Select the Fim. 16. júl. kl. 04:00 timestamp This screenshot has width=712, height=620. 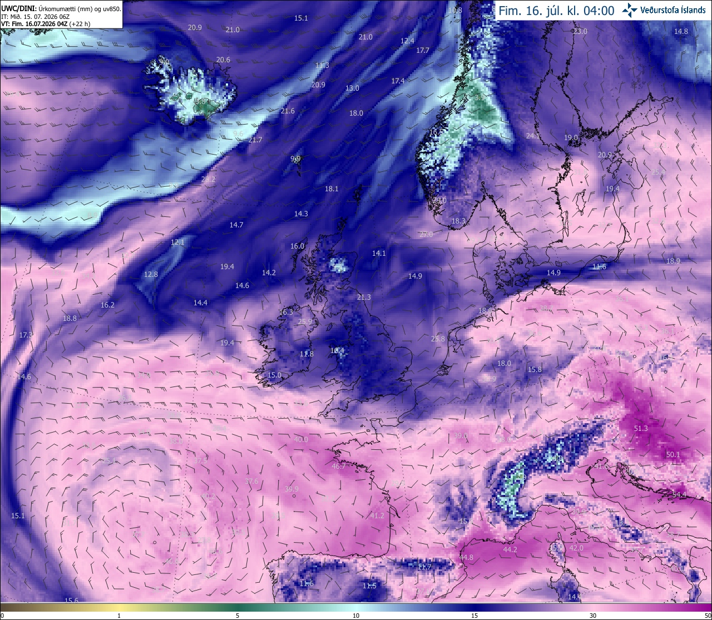(x=556, y=11)
